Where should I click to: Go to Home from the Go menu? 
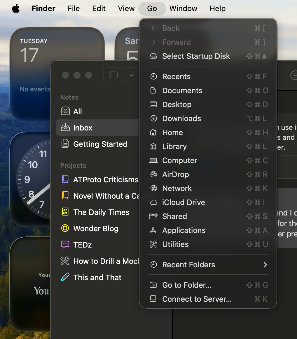point(208,132)
